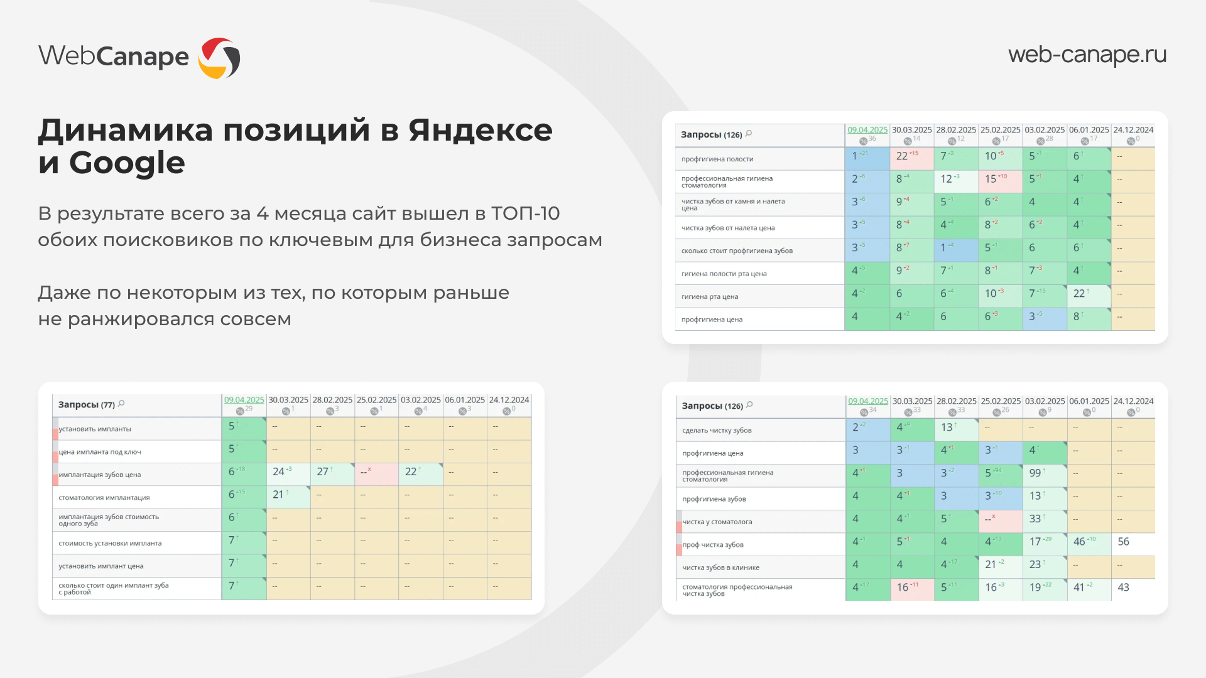Image resolution: width=1206 pixels, height=678 pixels.
Task: Open 09.04.2025 date link in Запросы (77) table
Action: (244, 400)
